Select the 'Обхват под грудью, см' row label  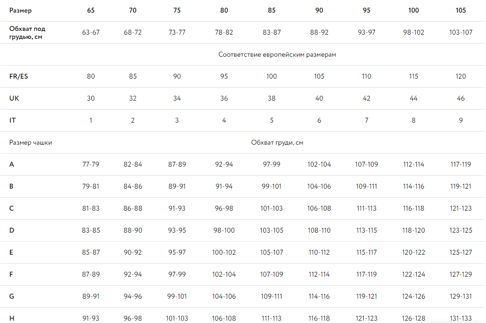point(27,33)
